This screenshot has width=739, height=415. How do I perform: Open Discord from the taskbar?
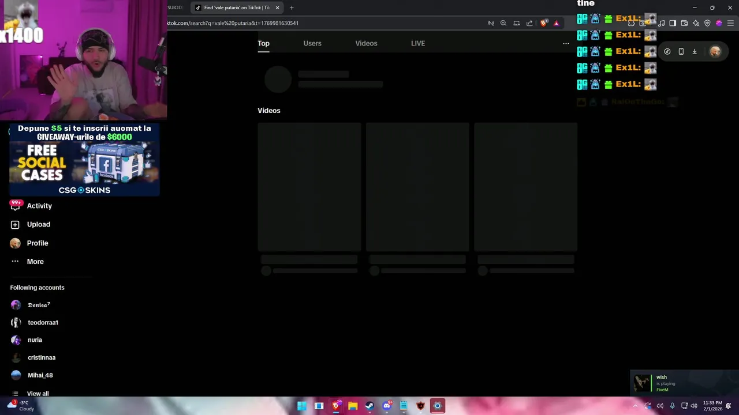click(x=387, y=406)
